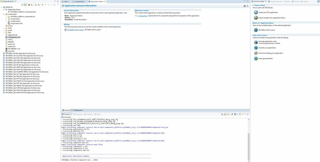Click the SPC560Dxx MCU wizard hyperlink
Image resolution: width=320 pixels, height=162 pixels.
(76, 30)
